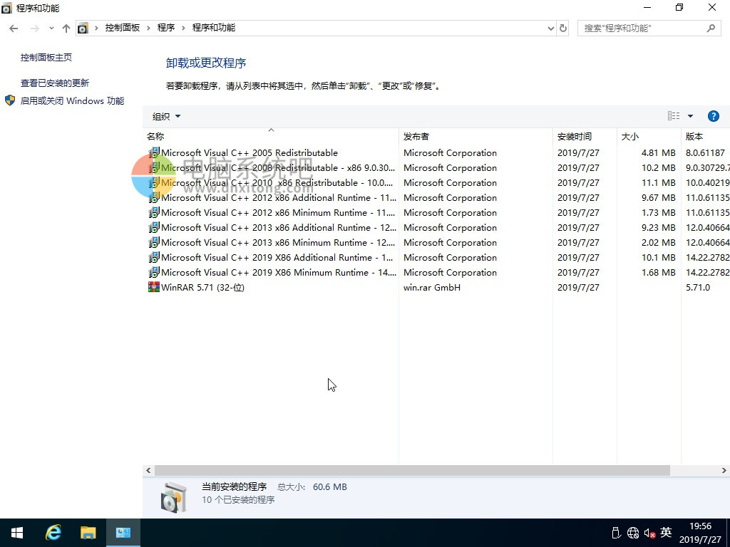Open the Windows Start button

pos(17,533)
